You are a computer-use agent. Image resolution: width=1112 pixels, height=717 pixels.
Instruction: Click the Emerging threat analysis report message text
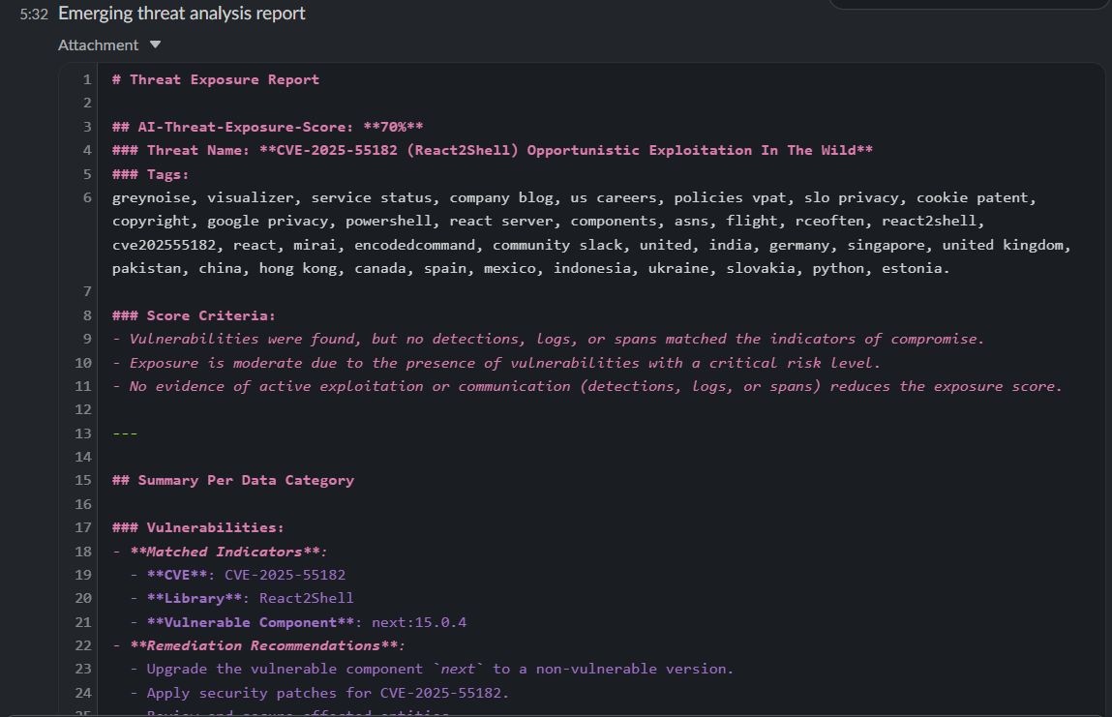182,14
